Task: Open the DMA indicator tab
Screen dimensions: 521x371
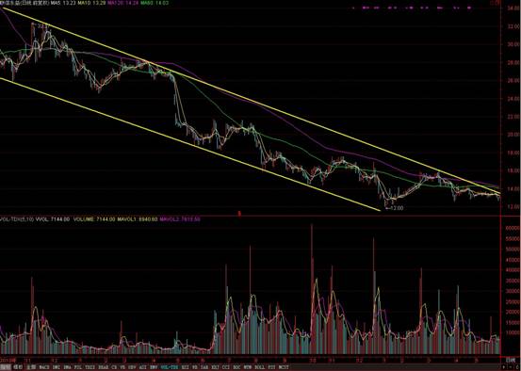Action: coord(68,367)
